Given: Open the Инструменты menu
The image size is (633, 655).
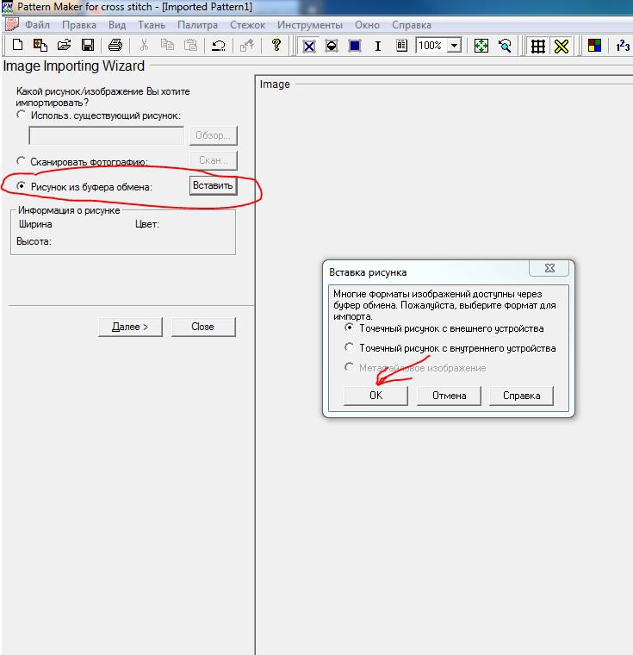Looking at the screenshot, I should point(310,25).
